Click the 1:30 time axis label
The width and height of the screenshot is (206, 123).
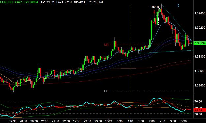pos(141,121)
